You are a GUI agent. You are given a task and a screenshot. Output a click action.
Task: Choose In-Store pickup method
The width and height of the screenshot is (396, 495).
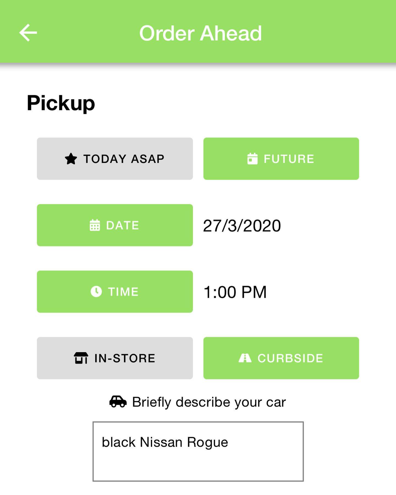115,358
